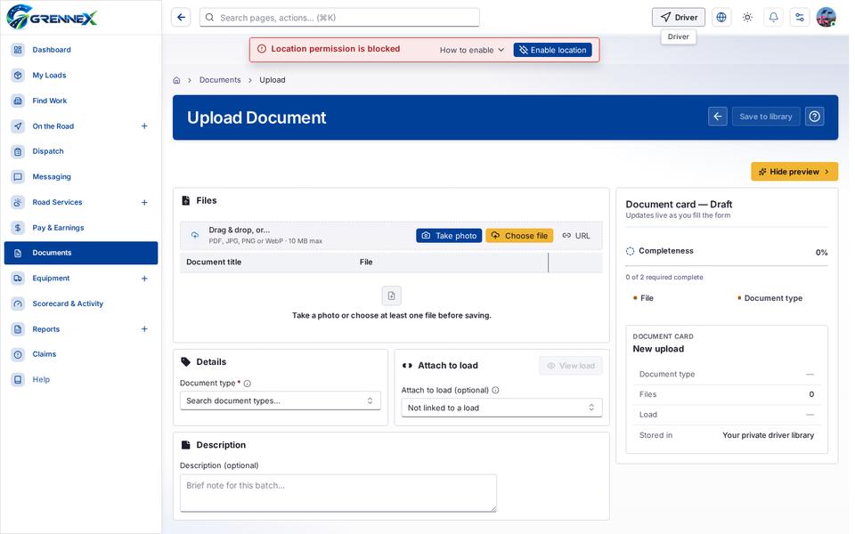Viewport: 855px width, 534px height.
Task: Click the back arrow in the Upload Document header
Action: pos(718,117)
